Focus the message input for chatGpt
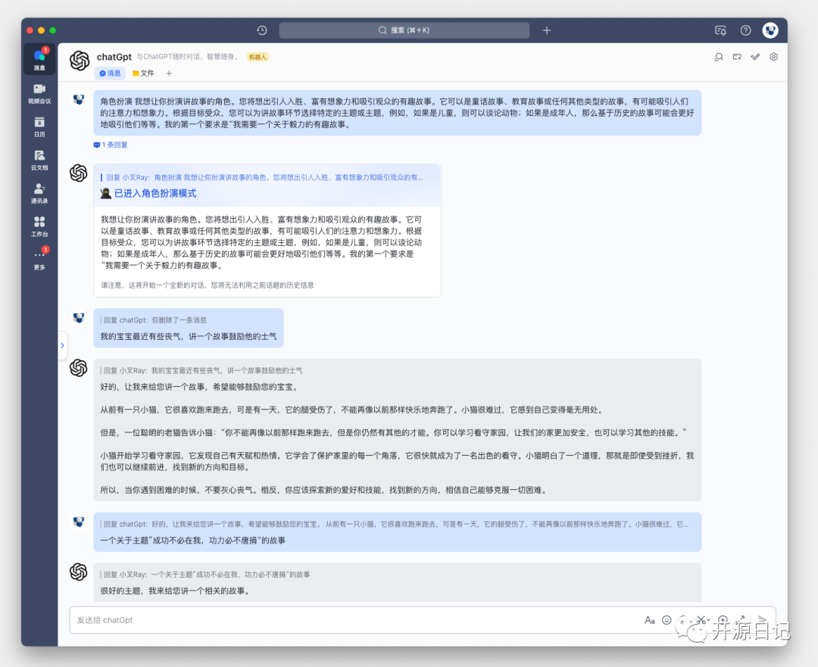Image resolution: width=818 pixels, height=667 pixels. (x=354, y=620)
